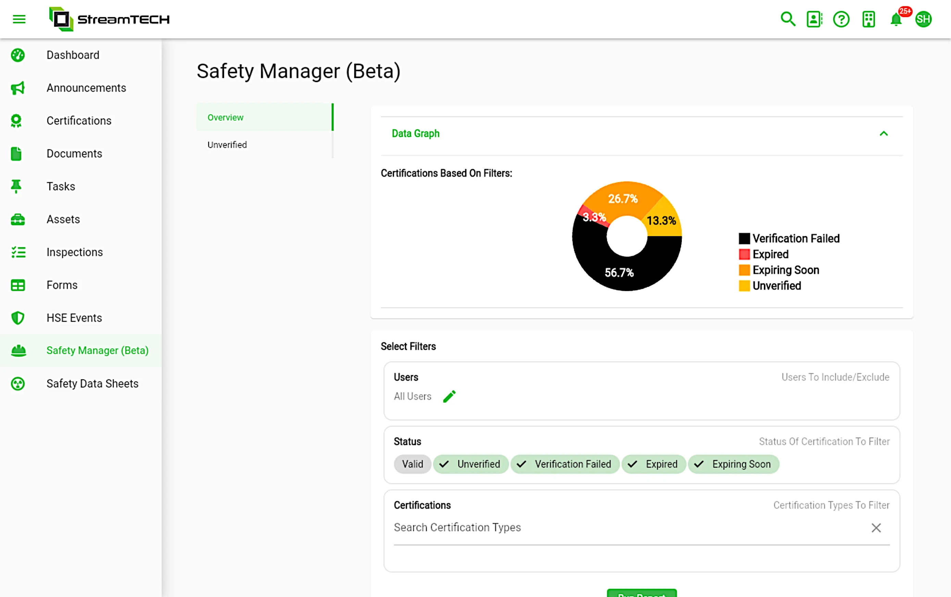The width and height of the screenshot is (951, 597).
Task: Open Tasks in sidebar
Action: pyautogui.click(x=81, y=186)
